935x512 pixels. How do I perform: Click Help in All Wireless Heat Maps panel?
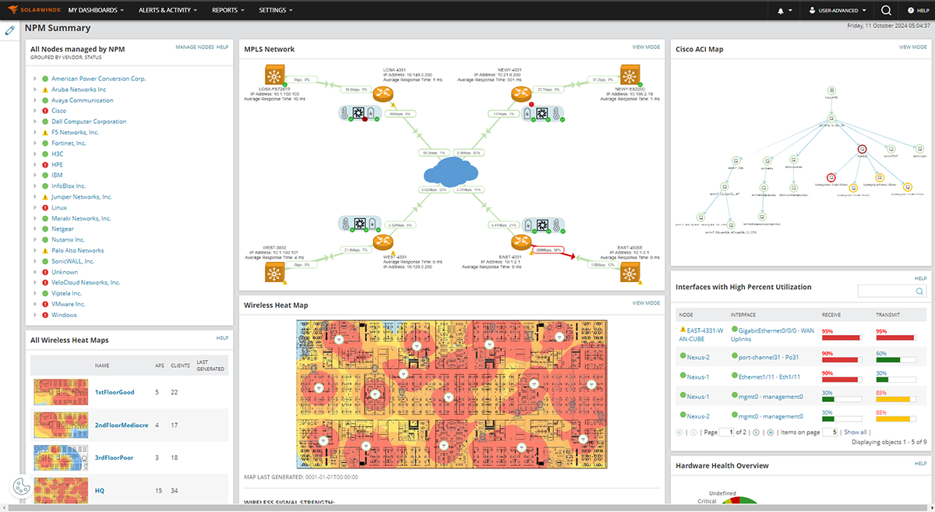(x=222, y=337)
